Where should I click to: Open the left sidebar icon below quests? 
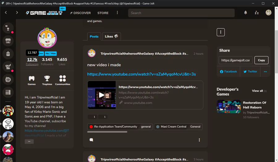[x=8, y=79]
